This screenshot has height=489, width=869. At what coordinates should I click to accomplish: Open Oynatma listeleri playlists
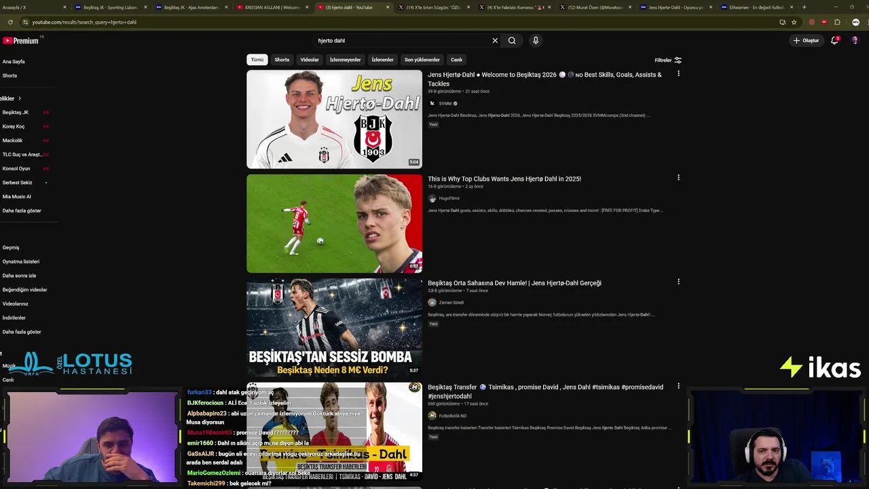point(21,261)
